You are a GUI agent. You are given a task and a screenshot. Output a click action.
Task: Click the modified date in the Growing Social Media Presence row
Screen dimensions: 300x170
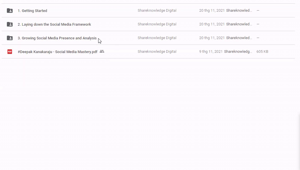tap(212, 38)
